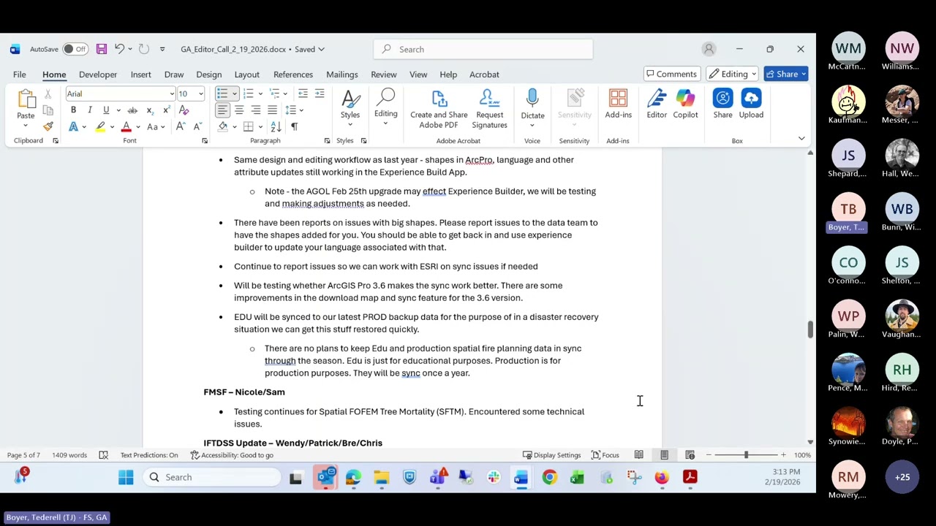The image size is (936, 526).
Task: Switch to the Layout tab
Action: coord(246,74)
